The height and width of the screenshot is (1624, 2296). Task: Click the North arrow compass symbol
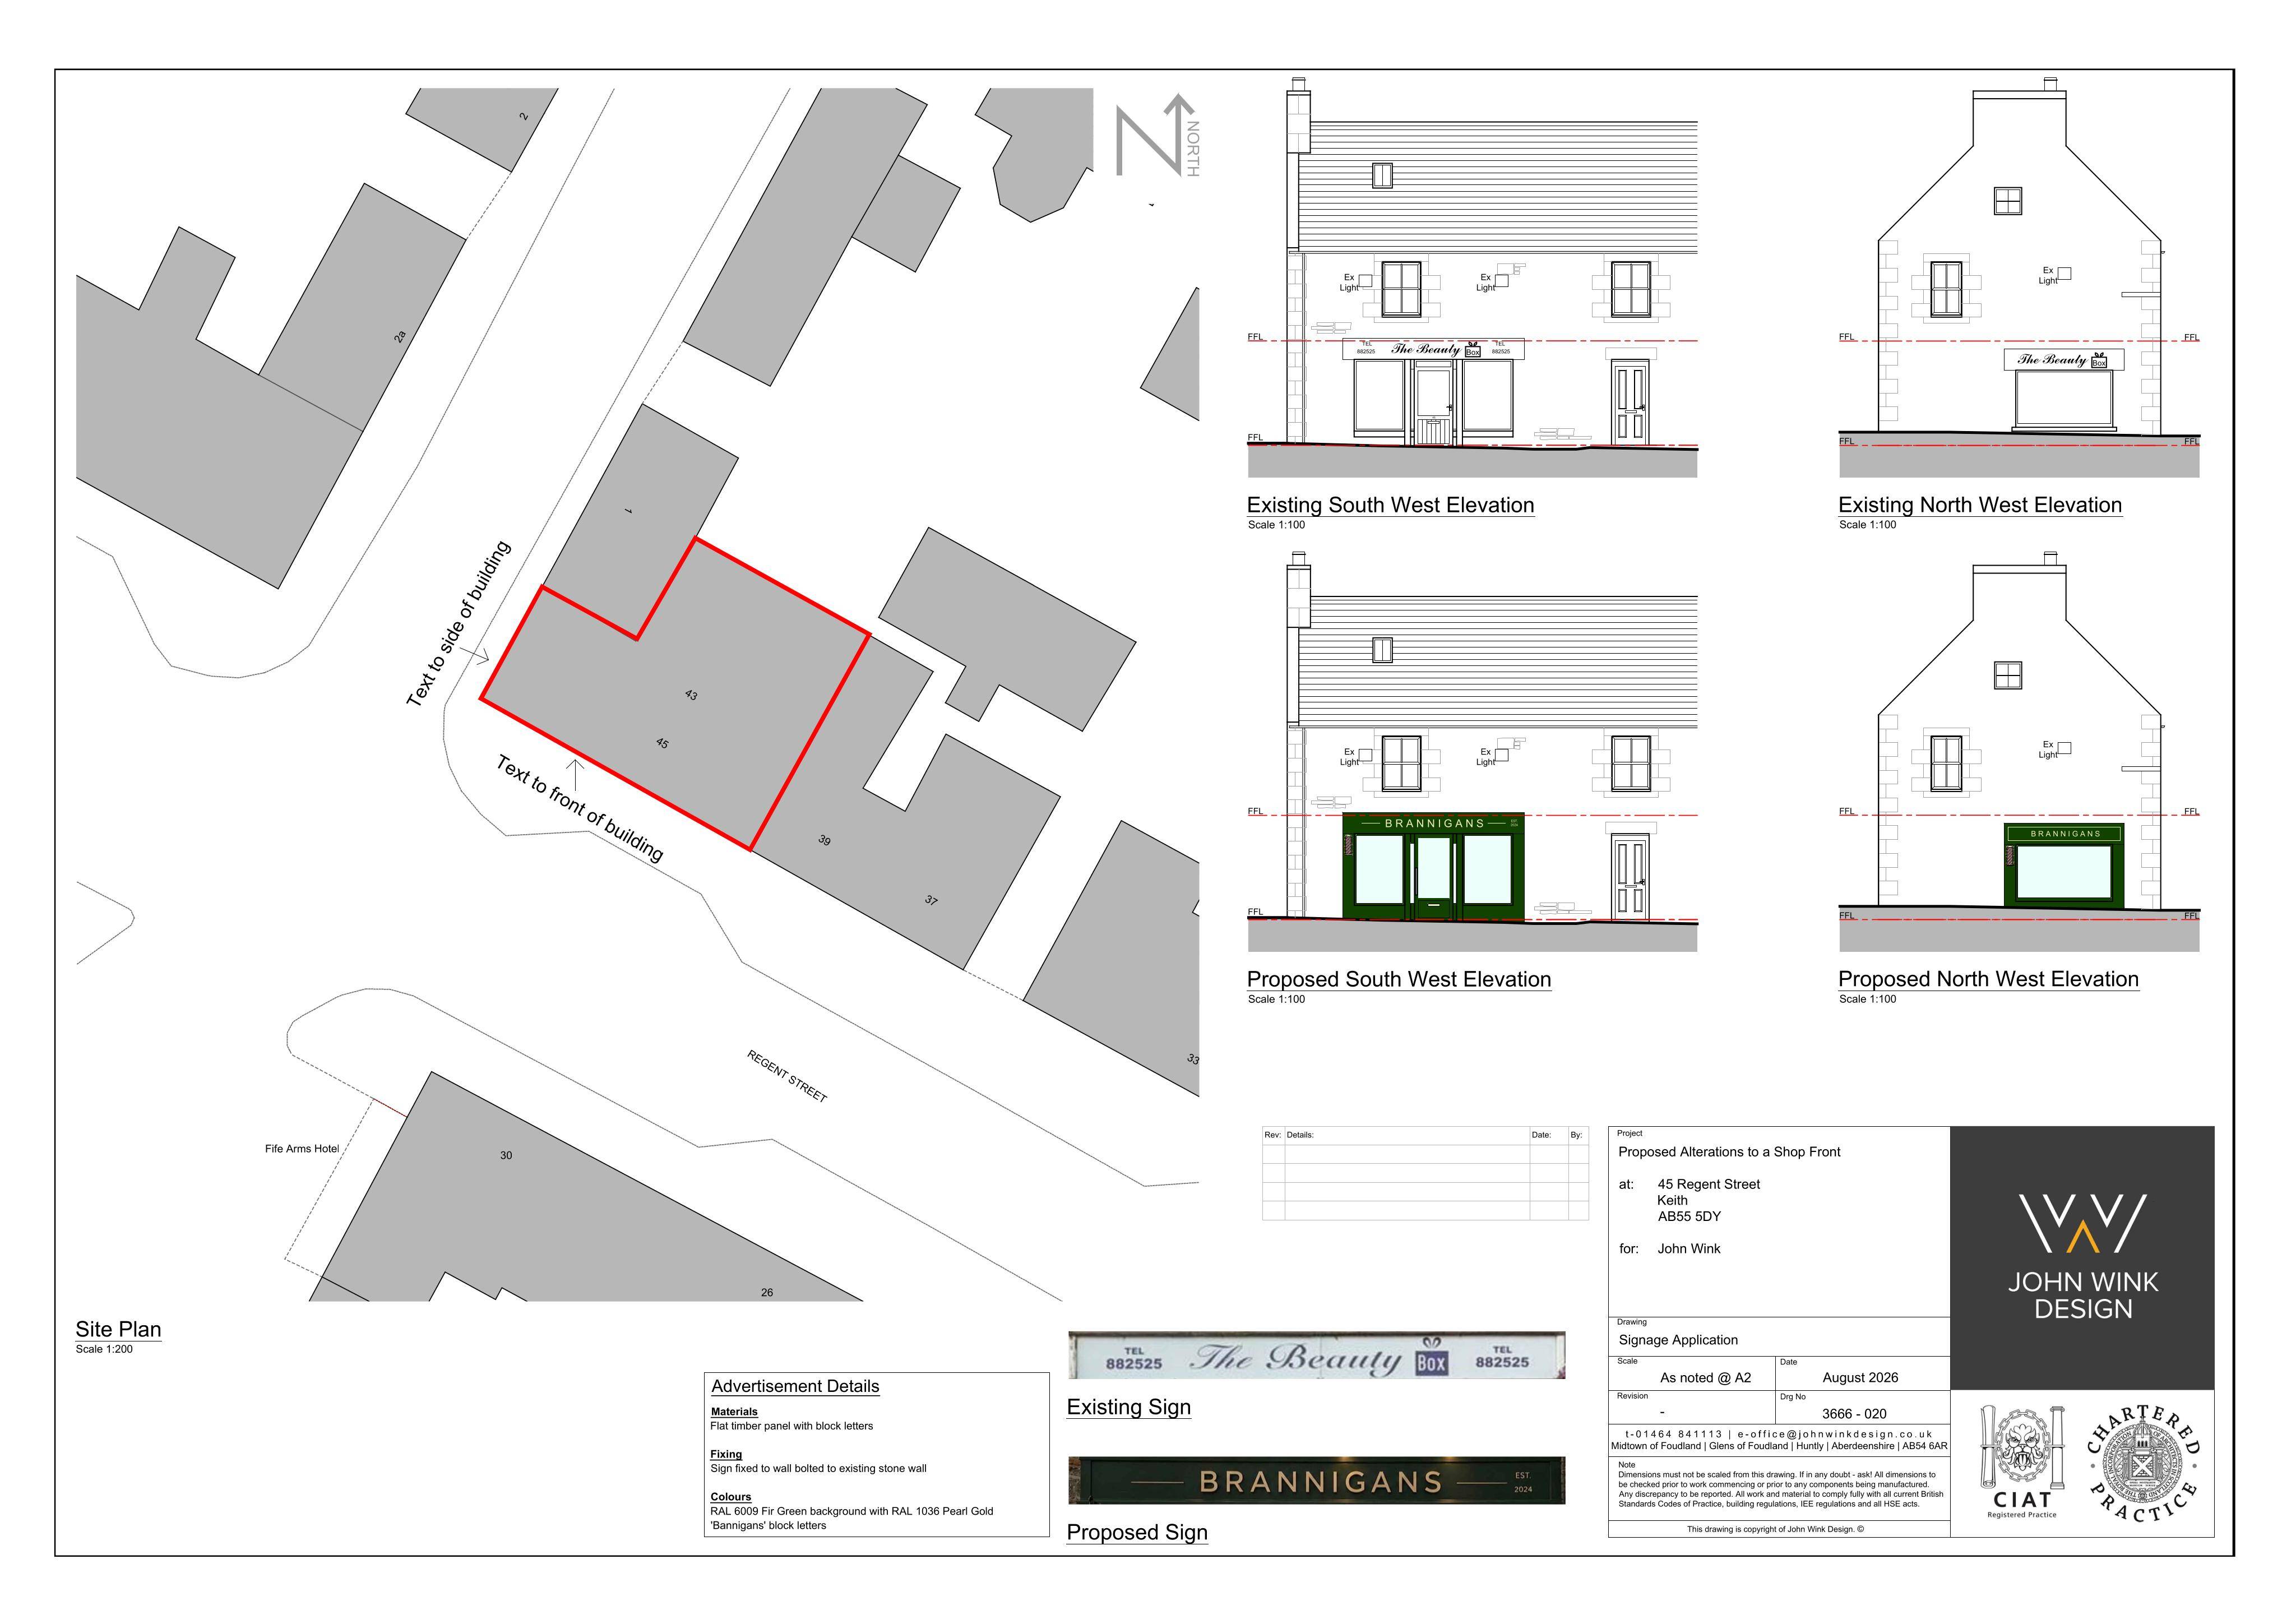[1157, 136]
